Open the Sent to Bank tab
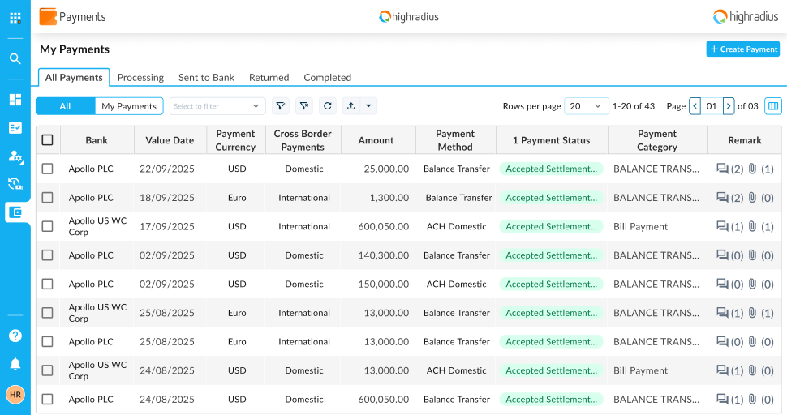This screenshot has width=787, height=415. point(206,78)
